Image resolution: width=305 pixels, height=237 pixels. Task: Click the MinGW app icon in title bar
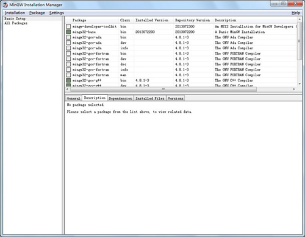[5, 5]
